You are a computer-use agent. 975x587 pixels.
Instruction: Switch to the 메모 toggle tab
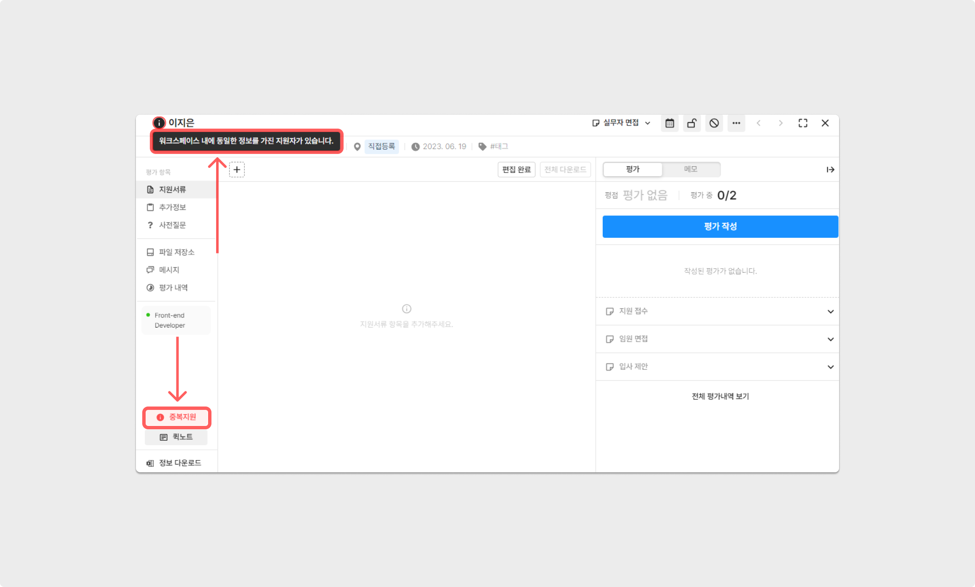[x=691, y=169]
